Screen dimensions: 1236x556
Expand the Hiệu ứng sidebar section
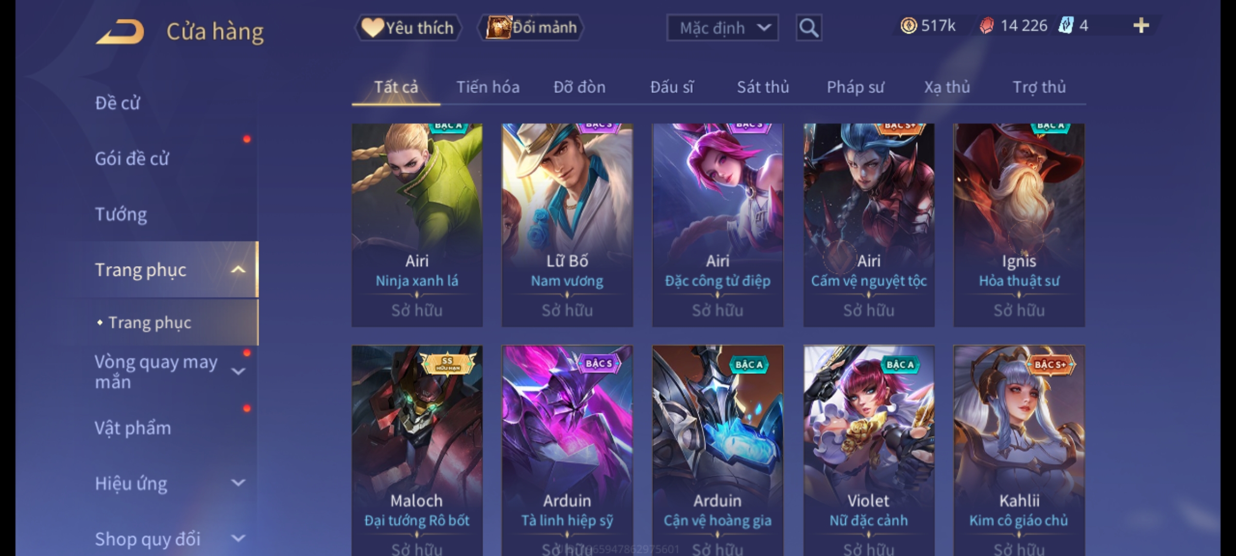[x=238, y=483]
